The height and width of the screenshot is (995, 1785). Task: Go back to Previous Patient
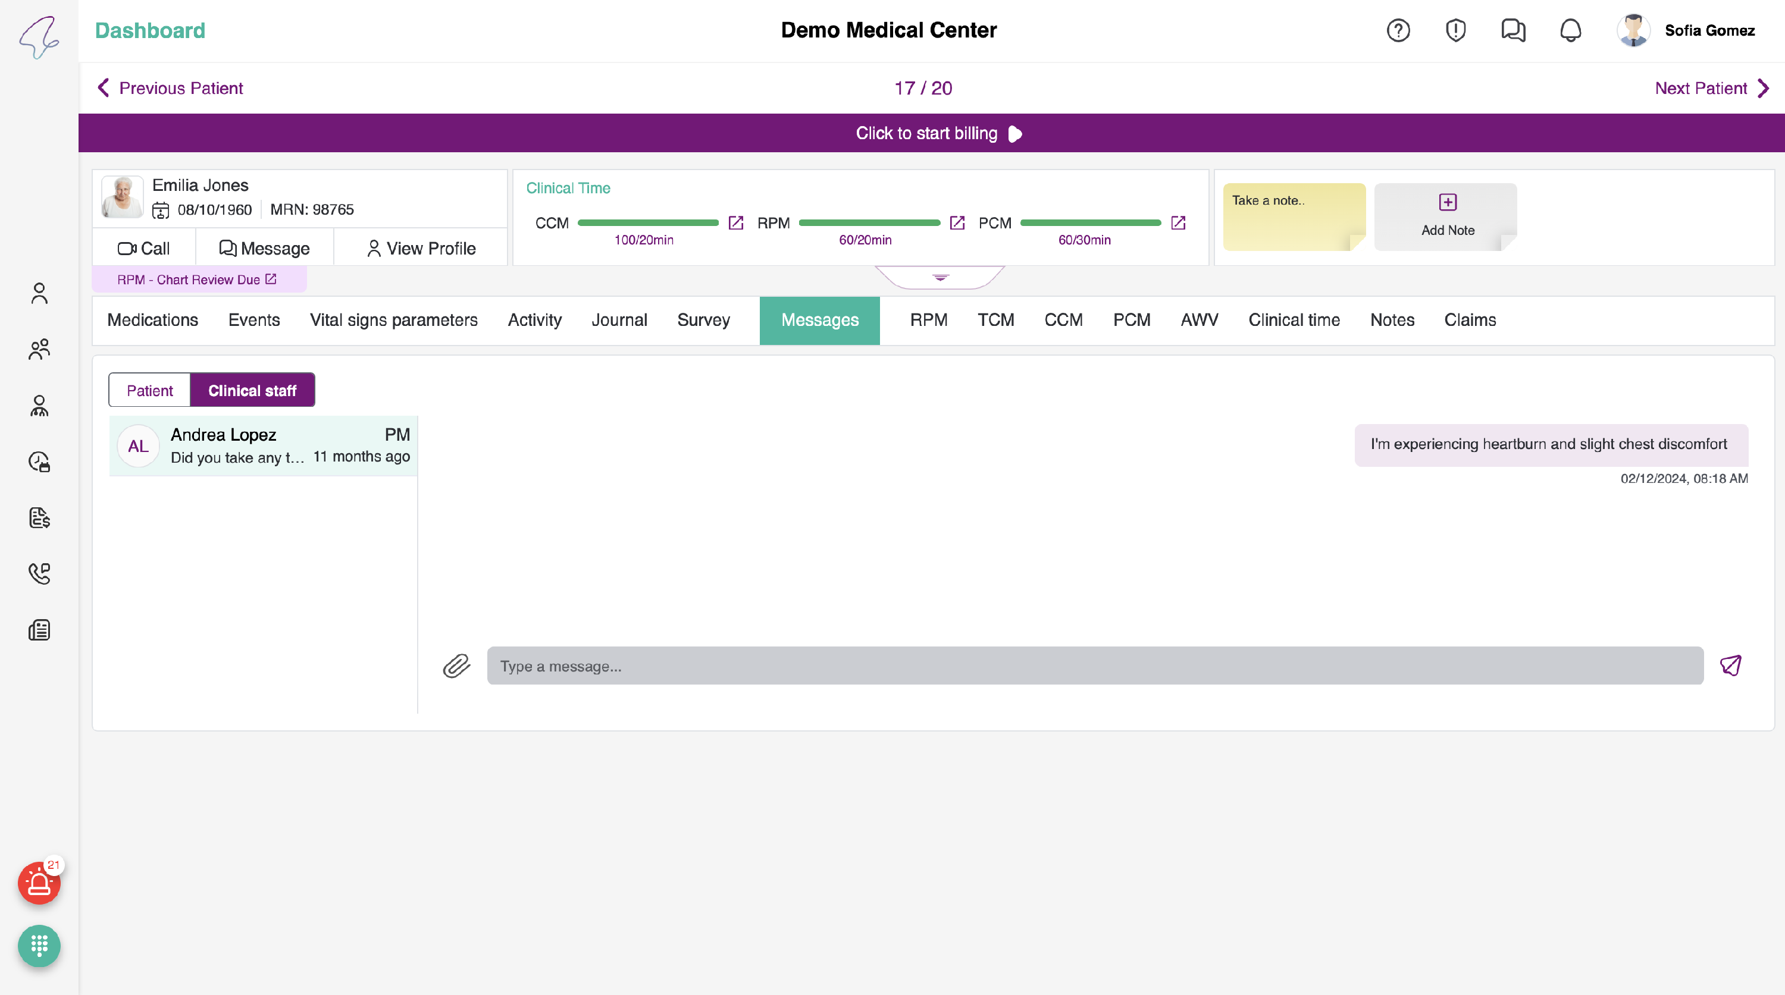click(170, 88)
